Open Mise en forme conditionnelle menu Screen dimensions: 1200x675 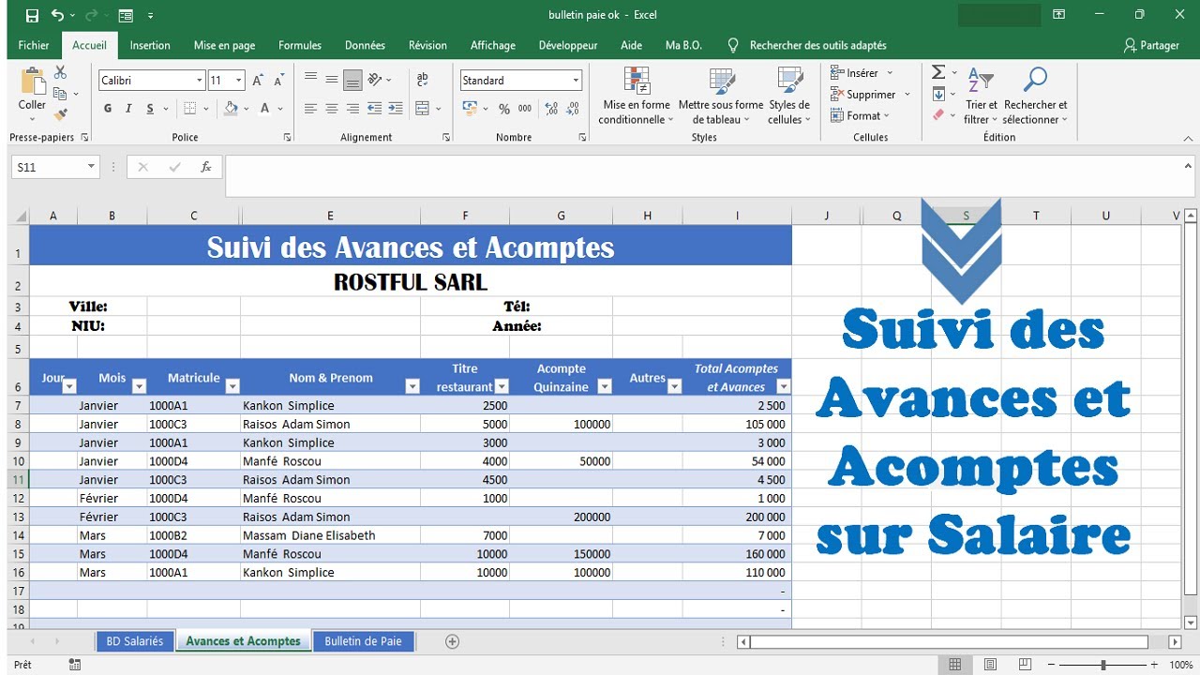637,96
